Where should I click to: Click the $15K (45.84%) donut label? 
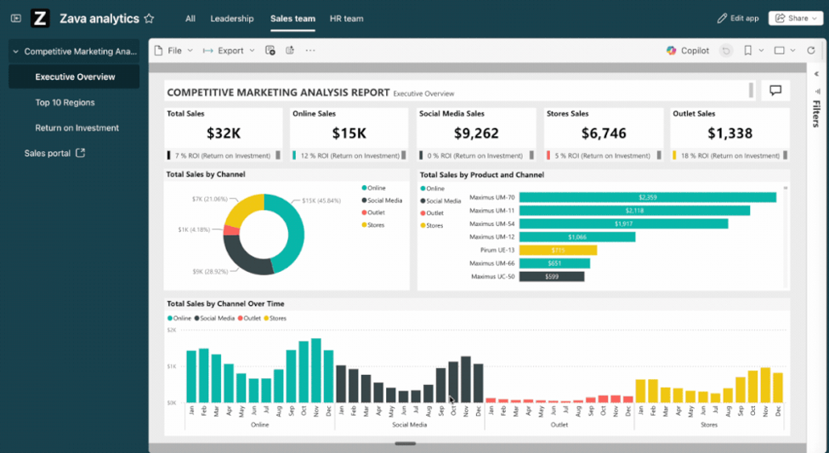[321, 201]
